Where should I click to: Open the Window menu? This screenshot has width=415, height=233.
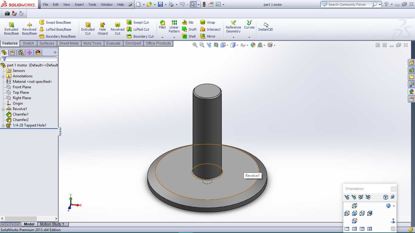point(107,5)
